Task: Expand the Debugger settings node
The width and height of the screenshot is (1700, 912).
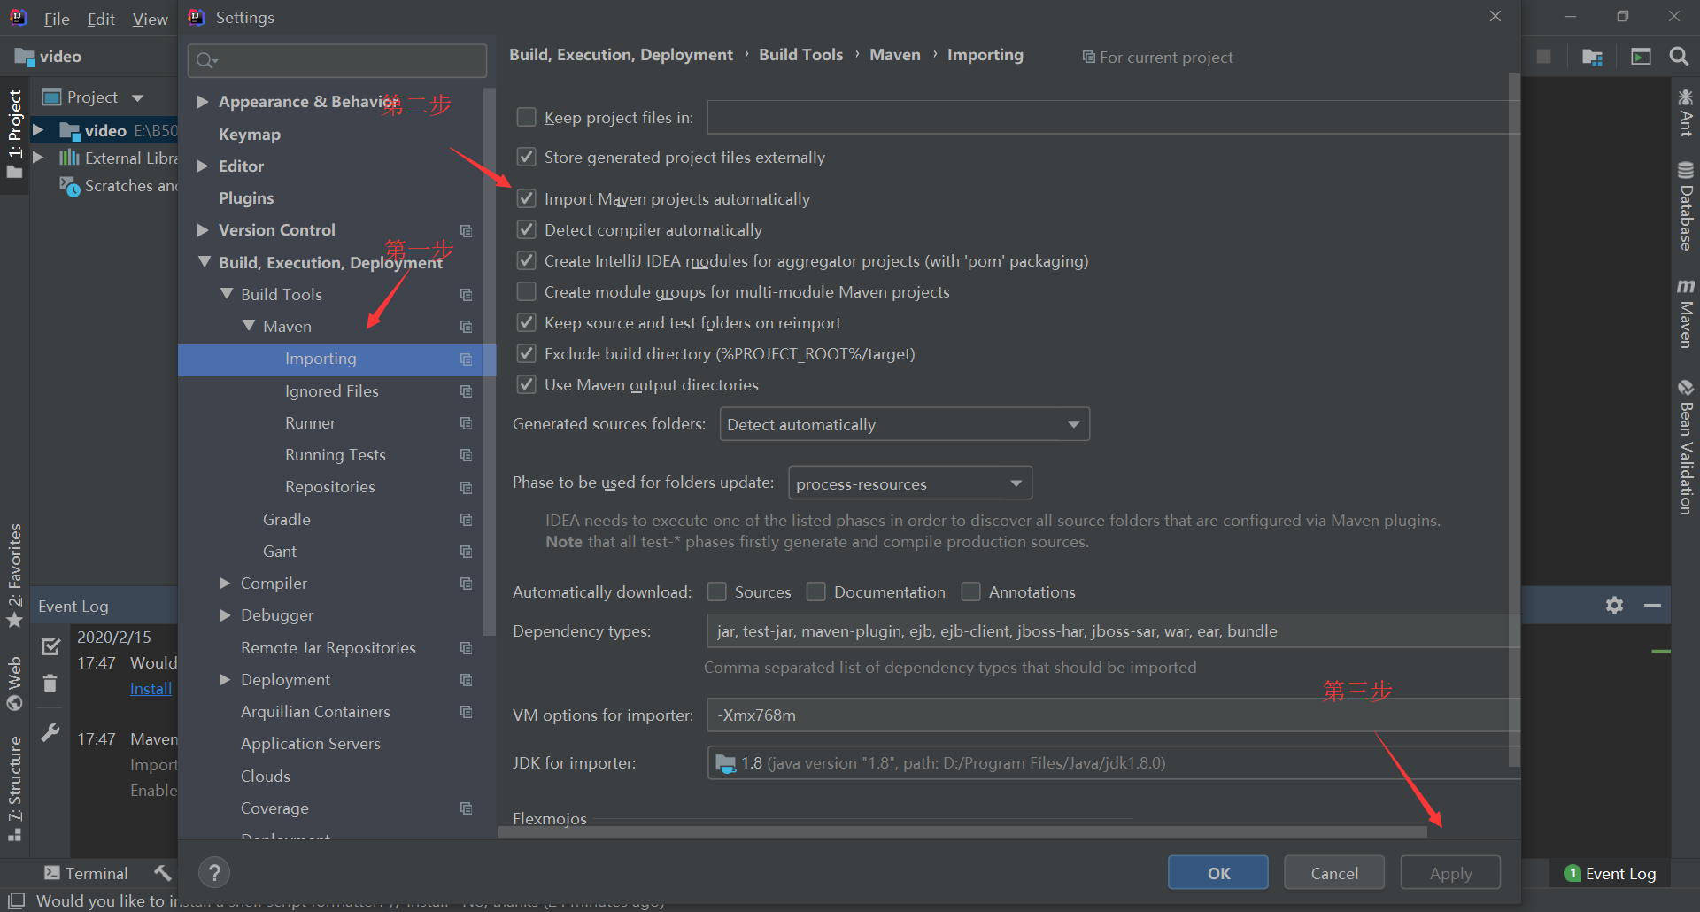Action: click(x=225, y=615)
